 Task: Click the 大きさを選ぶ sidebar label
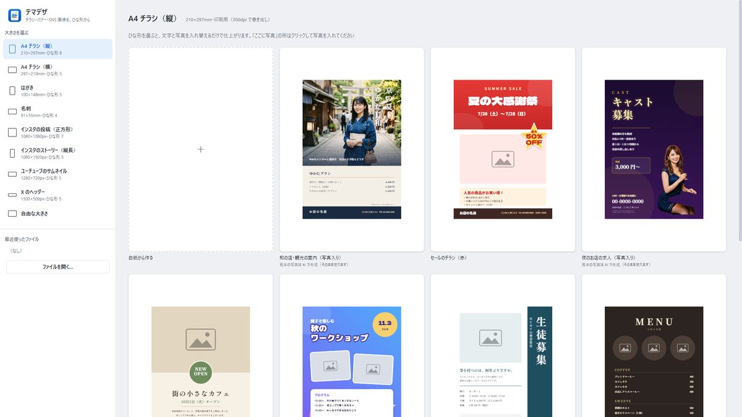(17, 32)
